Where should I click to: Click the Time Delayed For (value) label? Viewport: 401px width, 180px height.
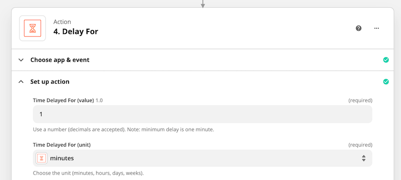click(64, 100)
